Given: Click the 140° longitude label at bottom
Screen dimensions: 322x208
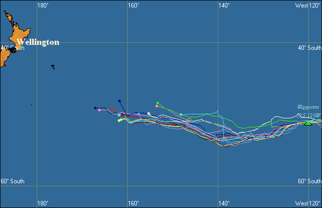Looking at the screenshot, I should click(x=224, y=203).
